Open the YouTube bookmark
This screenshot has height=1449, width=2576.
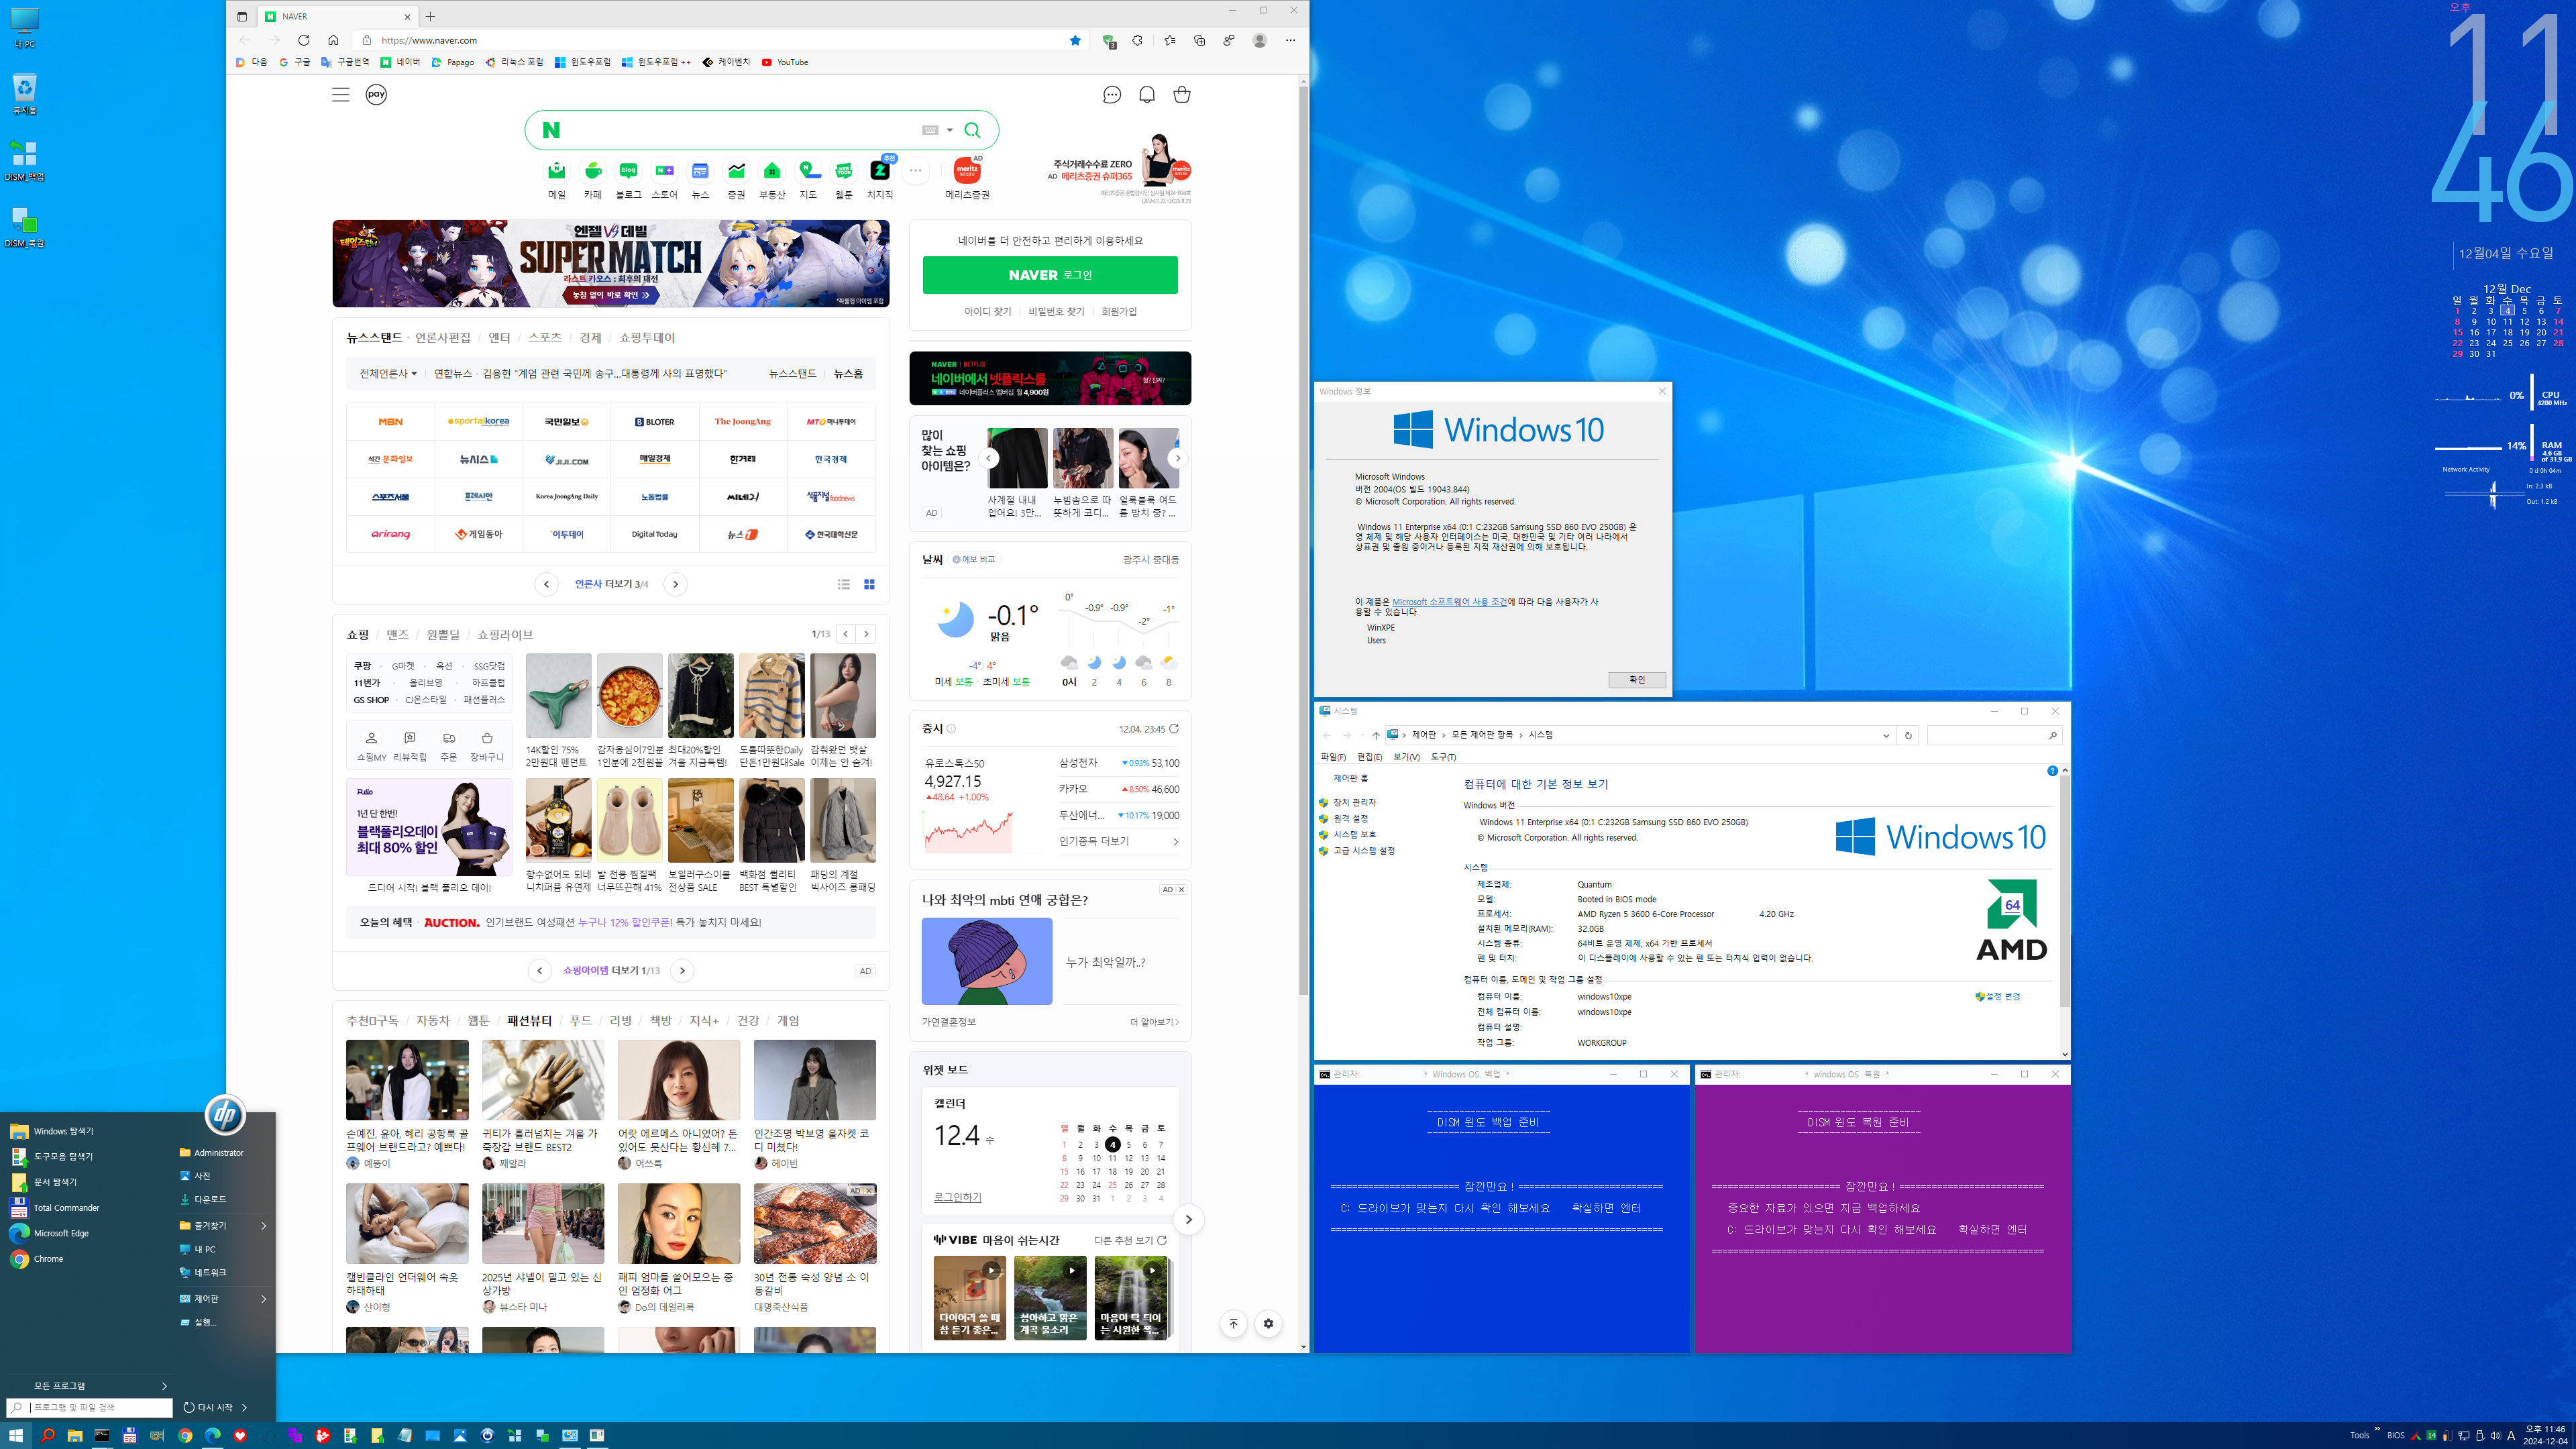point(785,62)
